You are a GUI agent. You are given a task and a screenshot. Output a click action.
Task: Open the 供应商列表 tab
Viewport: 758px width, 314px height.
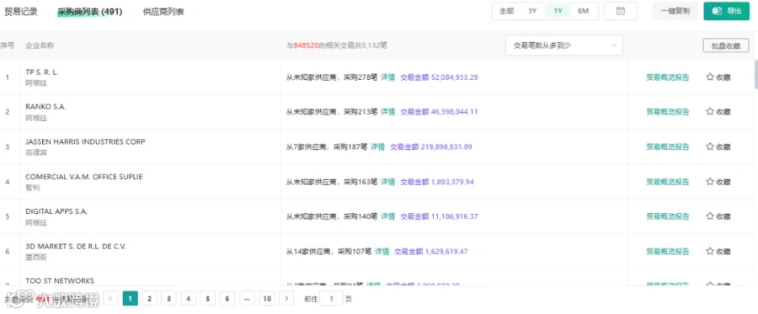click(163, 12)
